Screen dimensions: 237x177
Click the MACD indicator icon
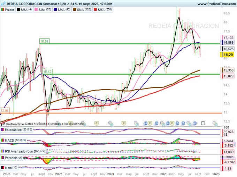(2, 140)
